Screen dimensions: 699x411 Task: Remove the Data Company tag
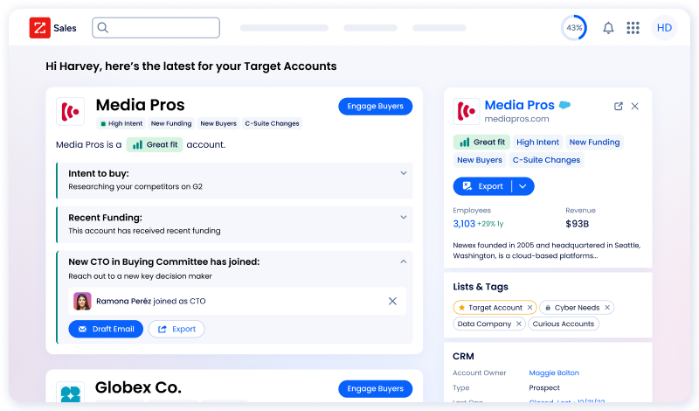(x=518, y=324)
